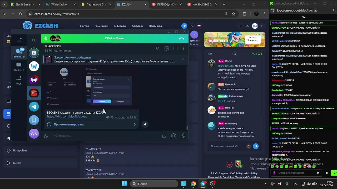Open 'Реферaлка' in the EZCASH menu

(x=120, y=26)
